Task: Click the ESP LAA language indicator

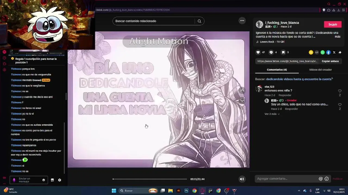Action: pyautogui.click(x=318, y=191)
